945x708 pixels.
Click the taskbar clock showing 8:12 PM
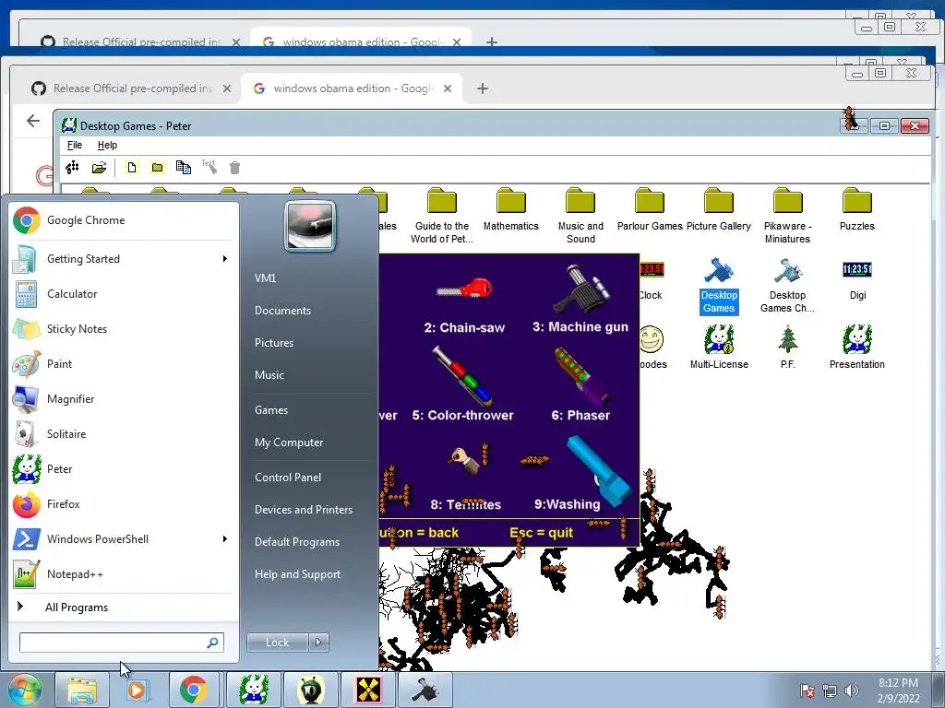[x=899, y=690]
